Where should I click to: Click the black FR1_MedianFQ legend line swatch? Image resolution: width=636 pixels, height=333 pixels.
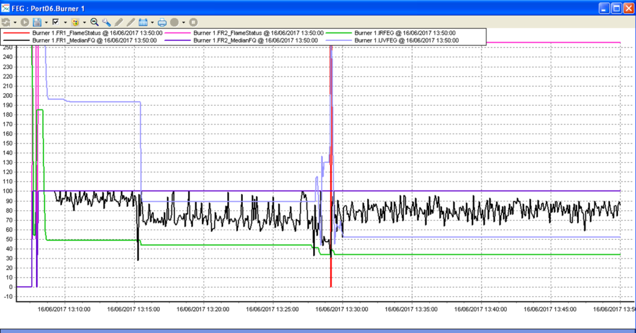pos(17,40)
